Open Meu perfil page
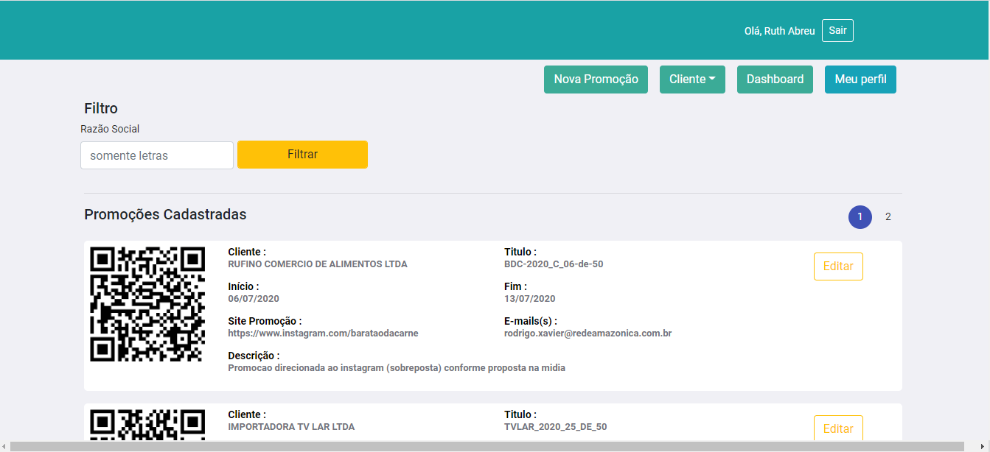The image size is (990, 452). tap(860, 80)
